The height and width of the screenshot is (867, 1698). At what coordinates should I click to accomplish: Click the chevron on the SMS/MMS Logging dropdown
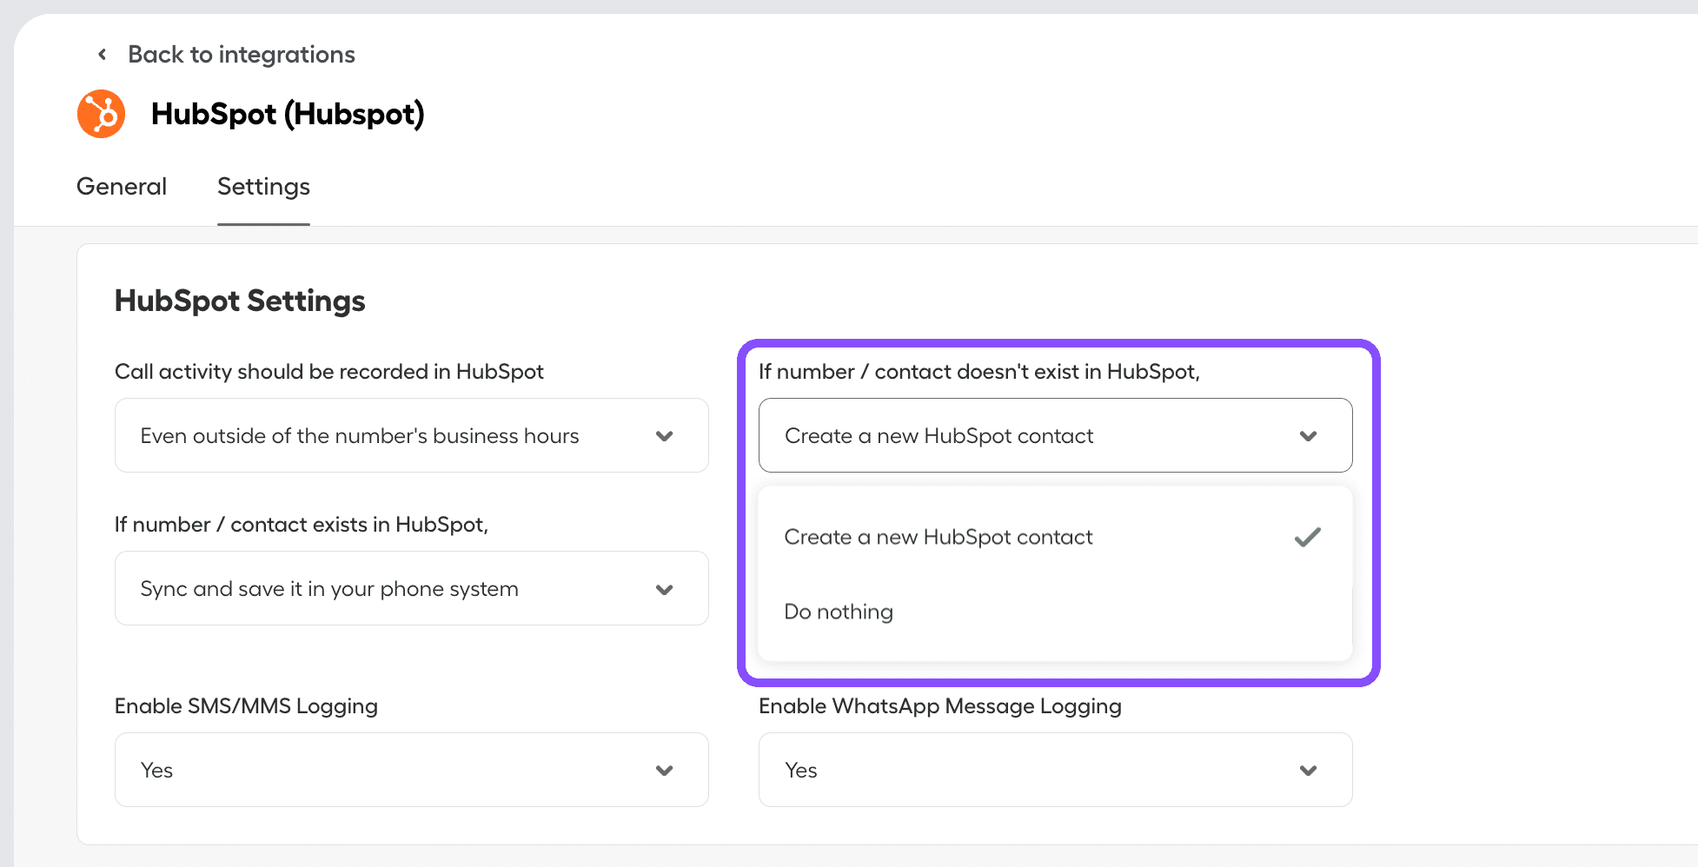(664, 770)
